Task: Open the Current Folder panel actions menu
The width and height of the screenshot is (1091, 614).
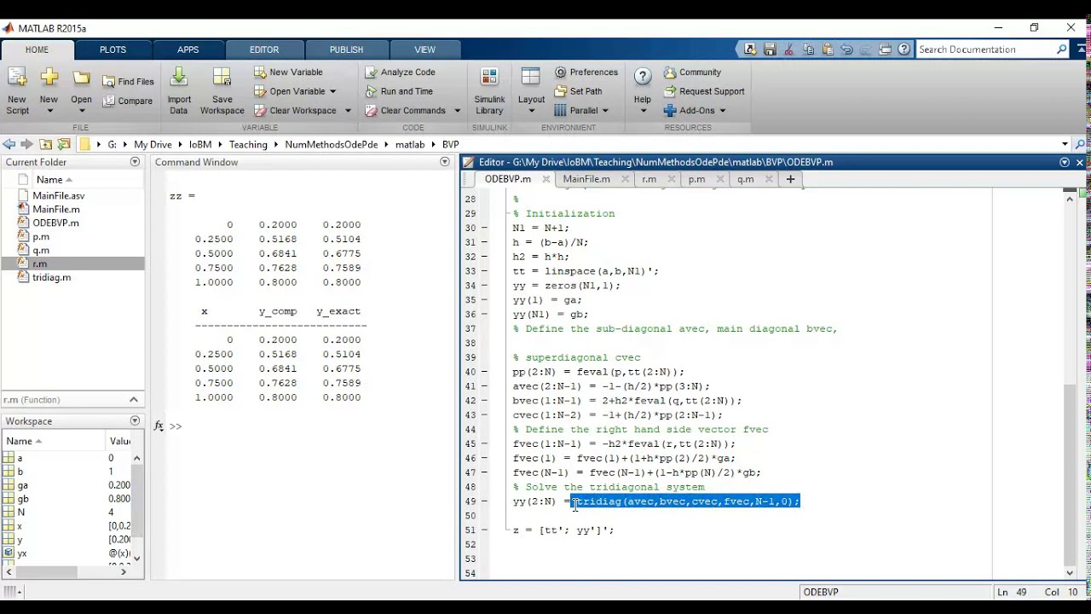Action: 135,162
